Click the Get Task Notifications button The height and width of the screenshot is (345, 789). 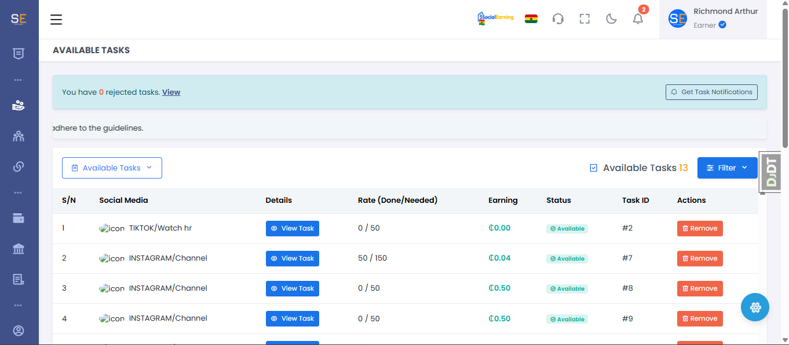pyautogui.click(x=711, y=92)
